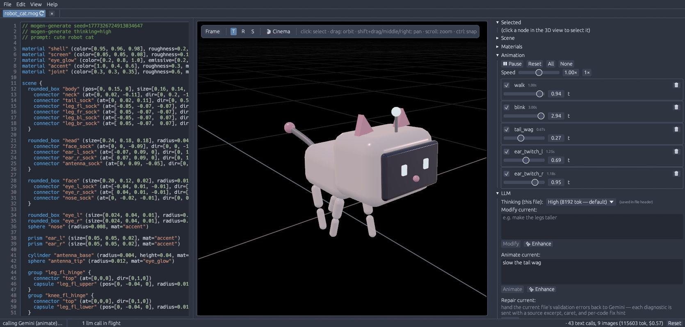This screenshot has width=685, height=327.
Task: Activate the S scale gizmo mode
Action: [253, 32]
